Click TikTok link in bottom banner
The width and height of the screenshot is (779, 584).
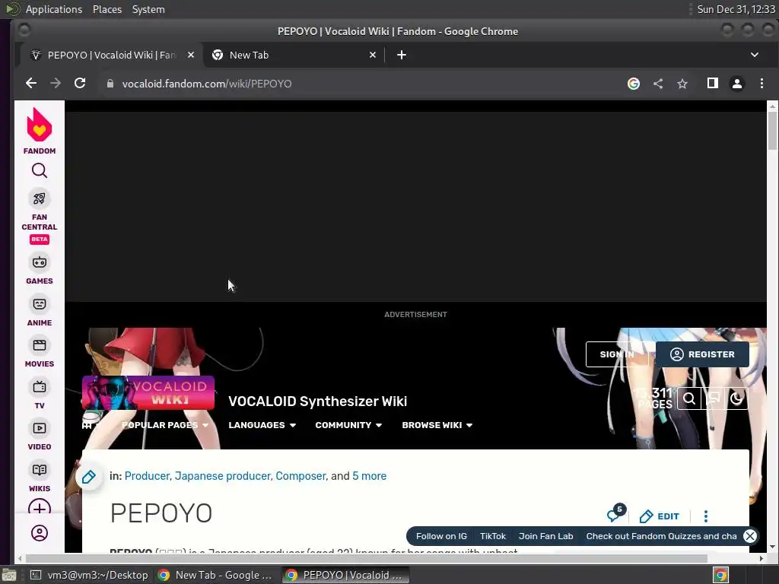coord(492,536)
